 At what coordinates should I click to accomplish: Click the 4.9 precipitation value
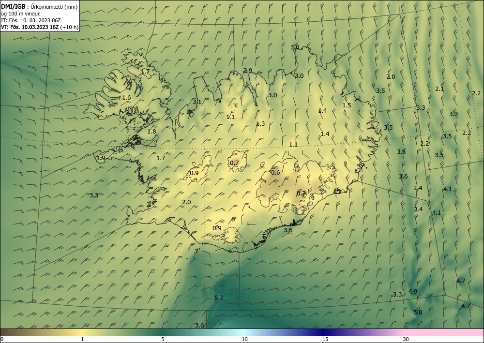point(413,292)
